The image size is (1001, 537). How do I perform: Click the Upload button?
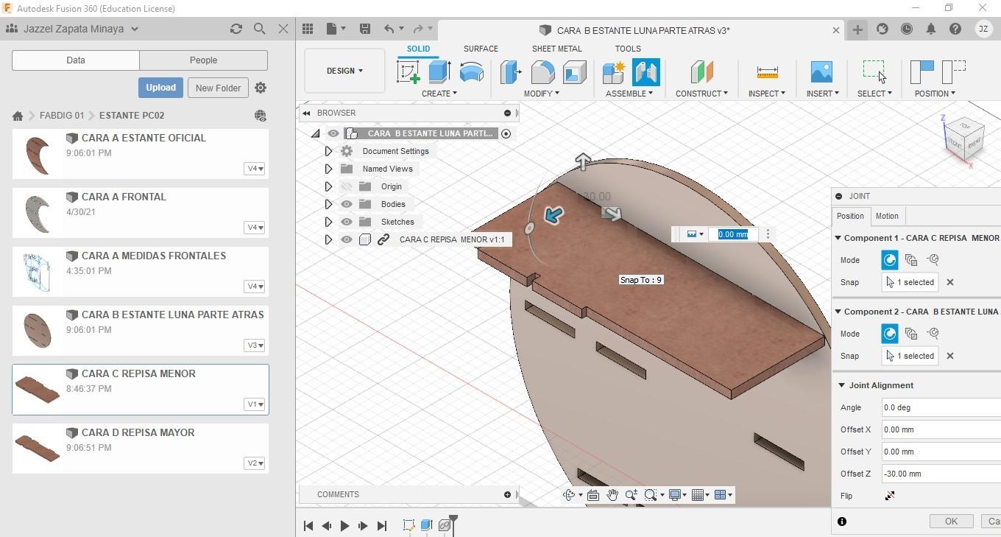coord(160,87)
